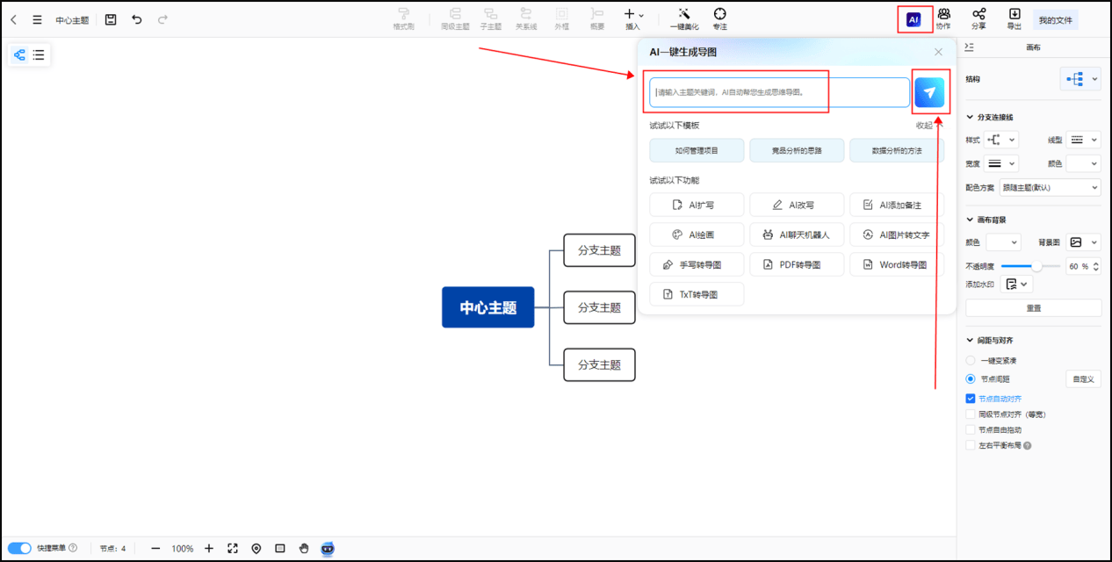The image size is (1112, 562).
Task: Click the fullscreen icon in the status bar
Action: click(232, 548)
